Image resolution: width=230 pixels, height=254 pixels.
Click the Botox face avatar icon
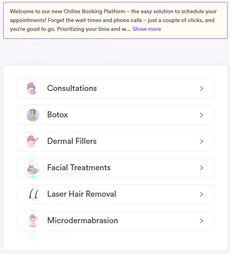click(x=33, y=115)
